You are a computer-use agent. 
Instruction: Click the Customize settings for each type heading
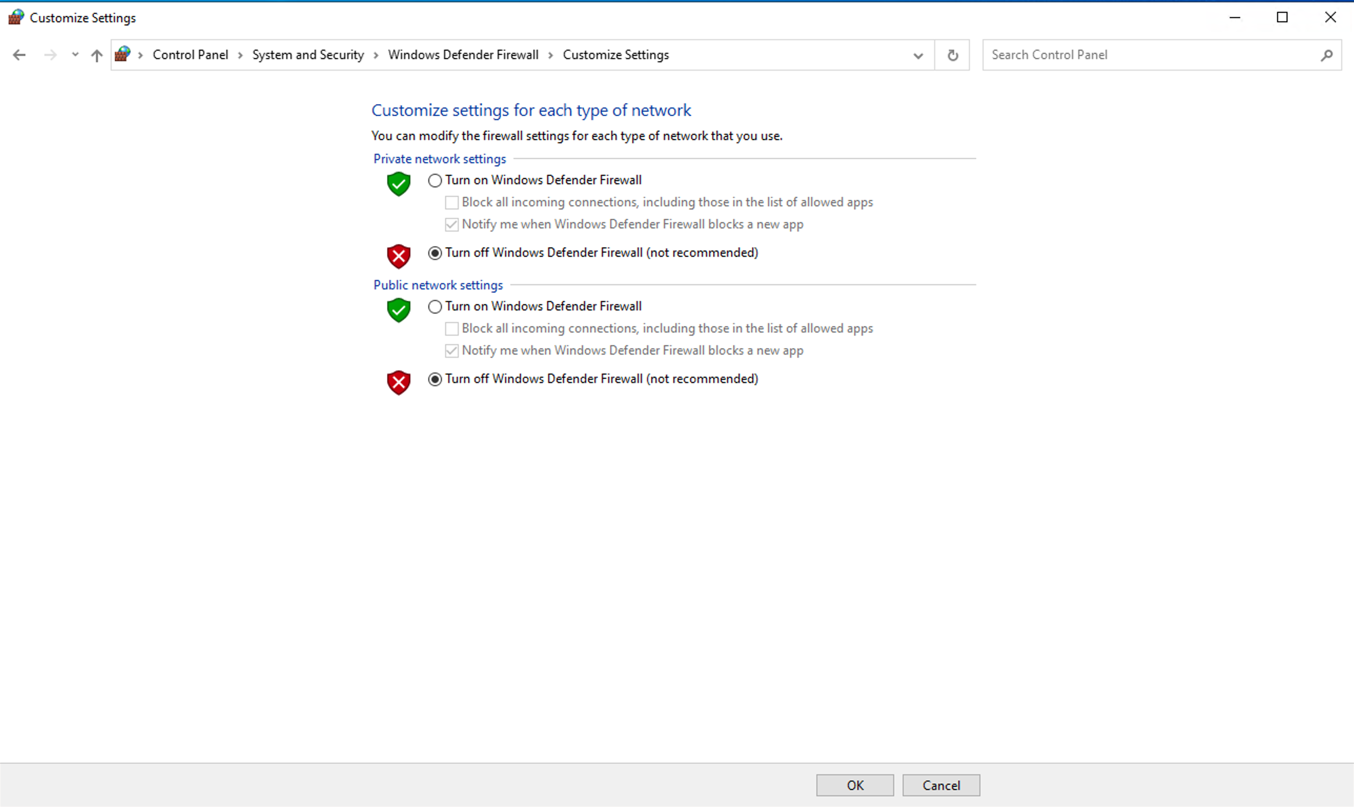(531, 110)
